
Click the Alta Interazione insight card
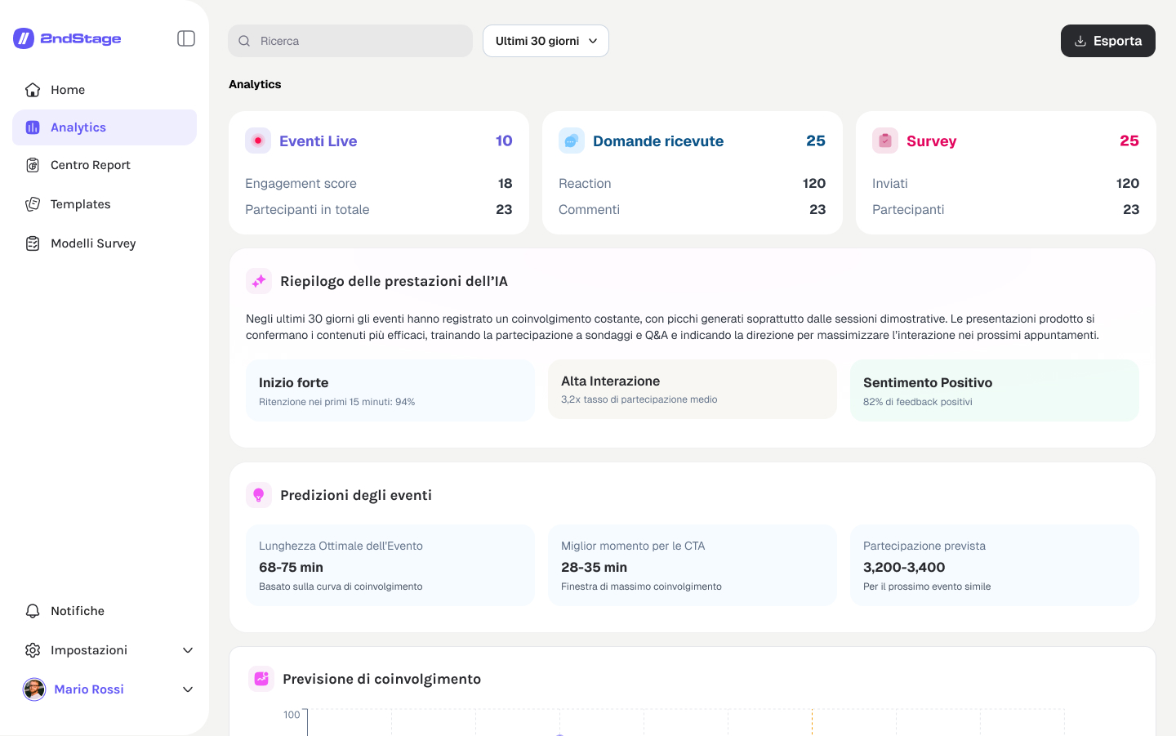[693, 390]
